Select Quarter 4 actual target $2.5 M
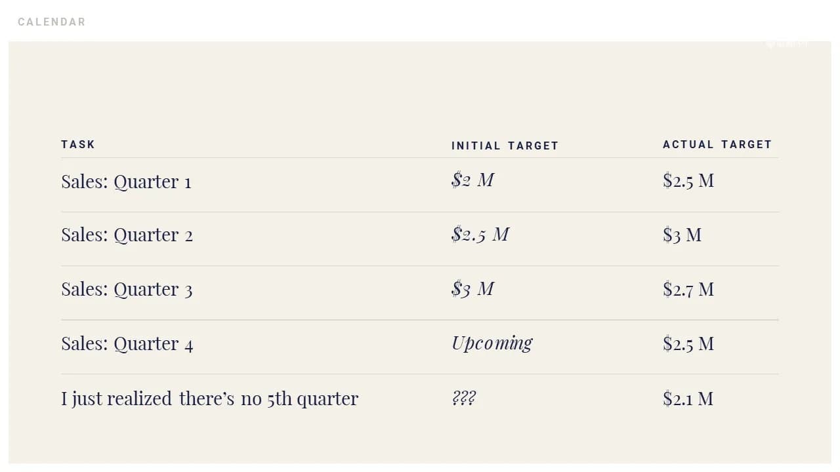 coord(688,344)
